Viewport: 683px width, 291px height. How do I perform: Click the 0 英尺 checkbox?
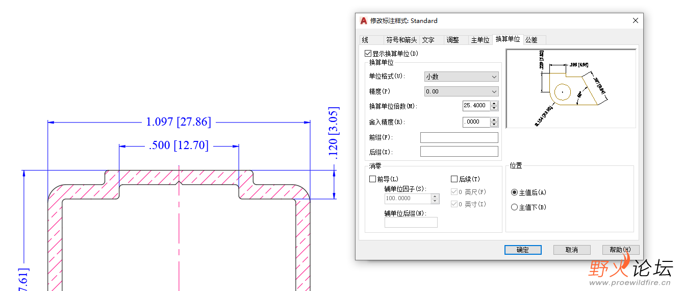[454, 192]
